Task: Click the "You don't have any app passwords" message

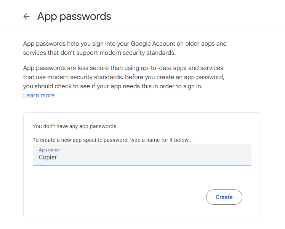Action: [x=75, y=126]
